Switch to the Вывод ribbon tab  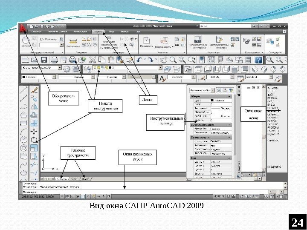click(x=125, y=32)
